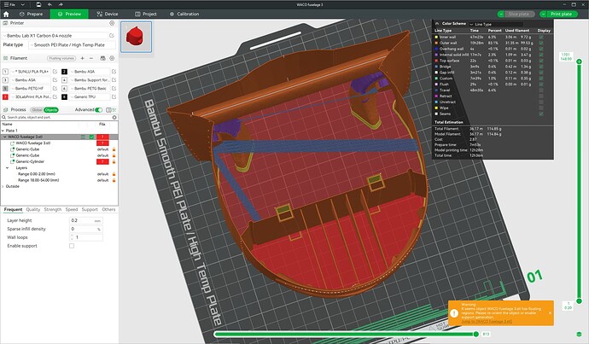Switch to the Calibration tab
The height and width of the screenshot is (344, 589).
point(184,14)
